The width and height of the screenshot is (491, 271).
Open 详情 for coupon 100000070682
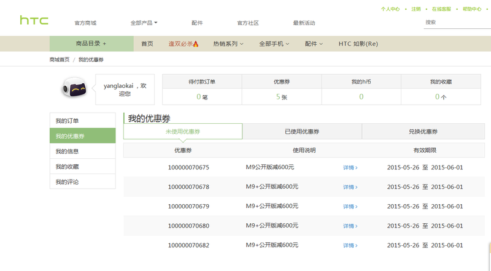click(x=350, y=245)
